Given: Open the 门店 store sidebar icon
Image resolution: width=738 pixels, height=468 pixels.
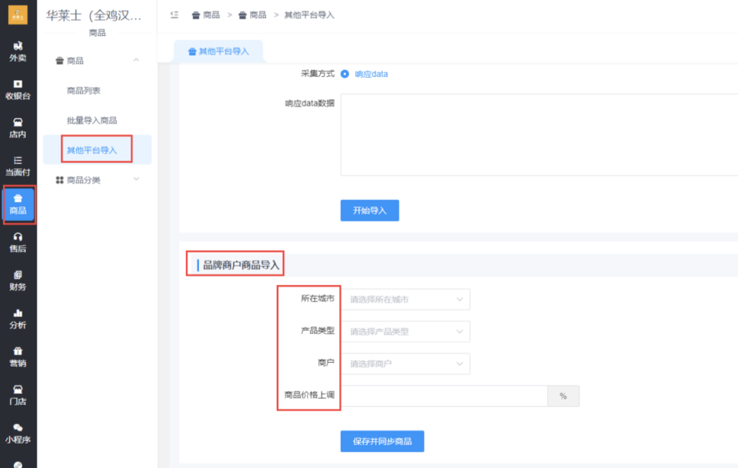Looking at the screenshot, I should point(18,395).
